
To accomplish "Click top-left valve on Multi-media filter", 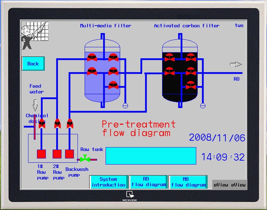I will coord(92,57).
